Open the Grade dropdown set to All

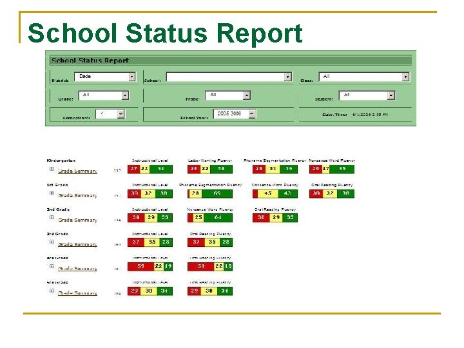104,95
